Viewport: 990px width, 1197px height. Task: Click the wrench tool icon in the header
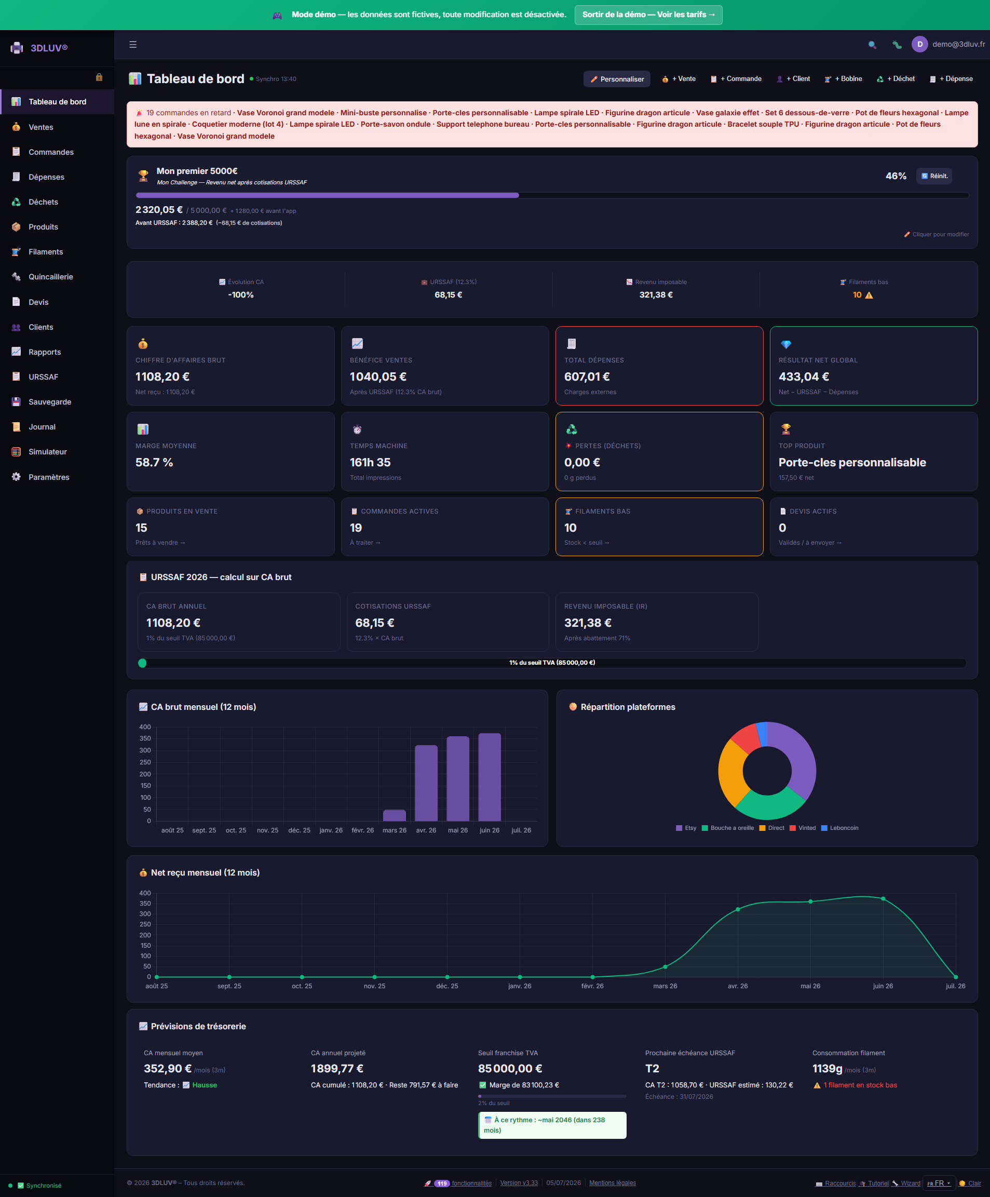[897, 45]
